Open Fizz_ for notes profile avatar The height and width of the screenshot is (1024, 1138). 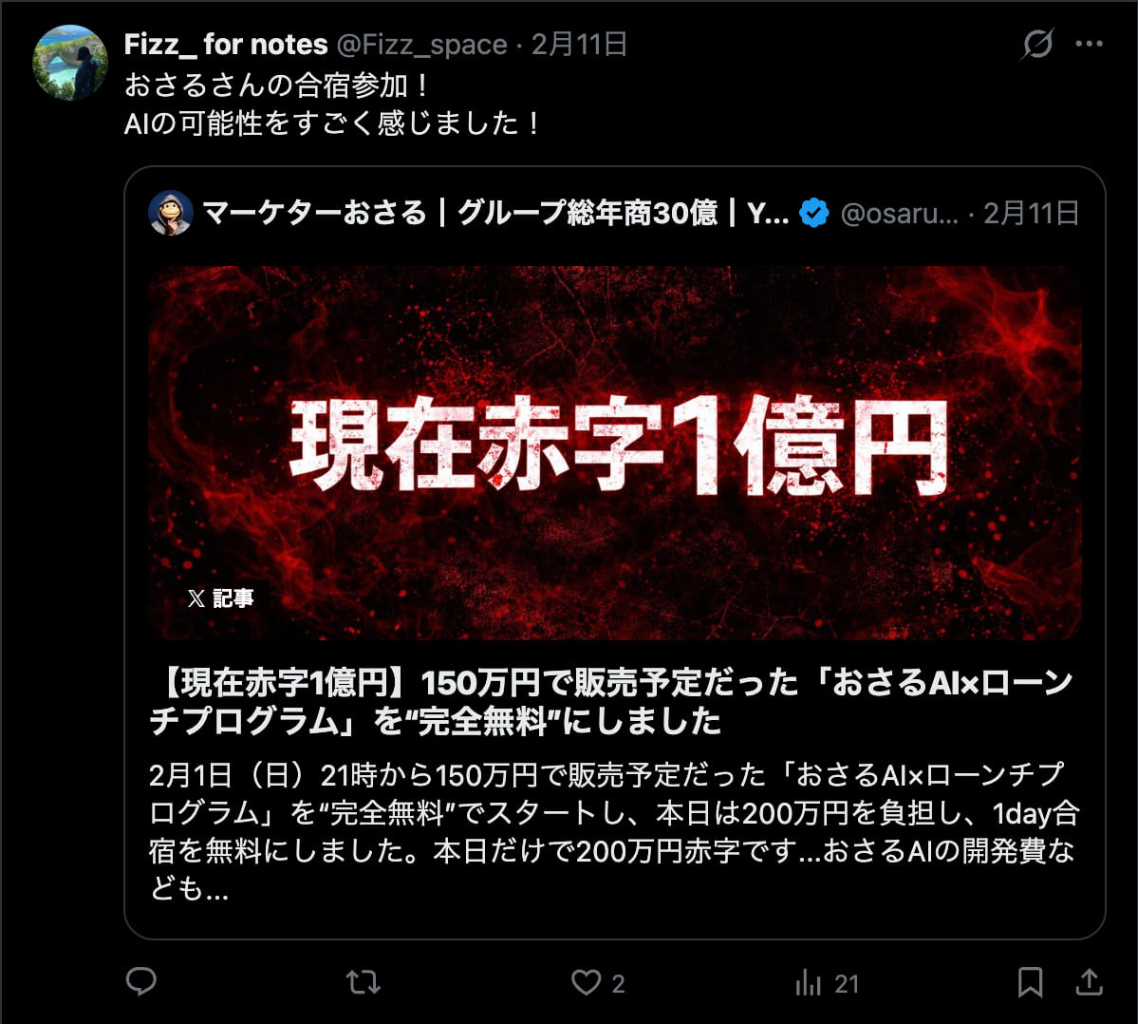click(x=70, y=63)
